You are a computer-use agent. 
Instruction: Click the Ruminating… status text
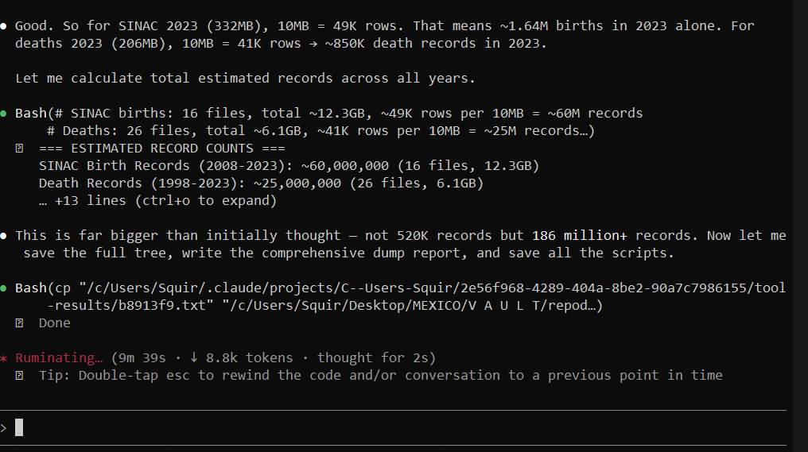coord(59,357)
